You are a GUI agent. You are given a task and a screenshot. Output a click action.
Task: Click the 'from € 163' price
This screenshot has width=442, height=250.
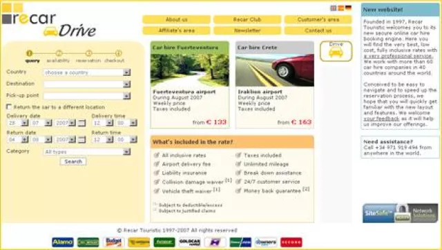[x=294, y=122]
